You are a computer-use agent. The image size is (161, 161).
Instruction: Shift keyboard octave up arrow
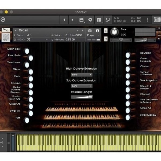[x=3, y=139]
